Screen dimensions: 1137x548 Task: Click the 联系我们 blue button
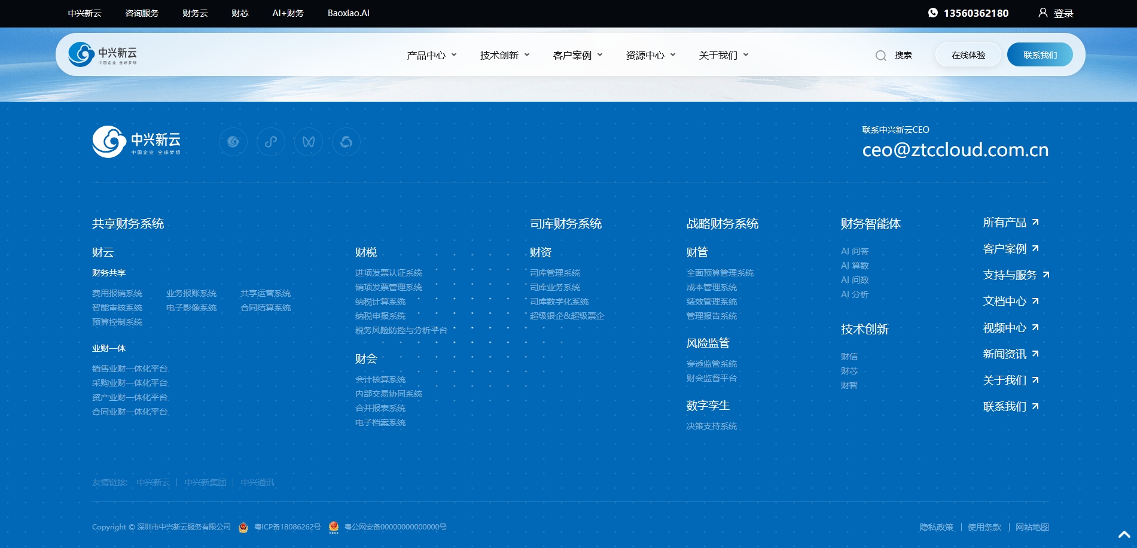1040,54
